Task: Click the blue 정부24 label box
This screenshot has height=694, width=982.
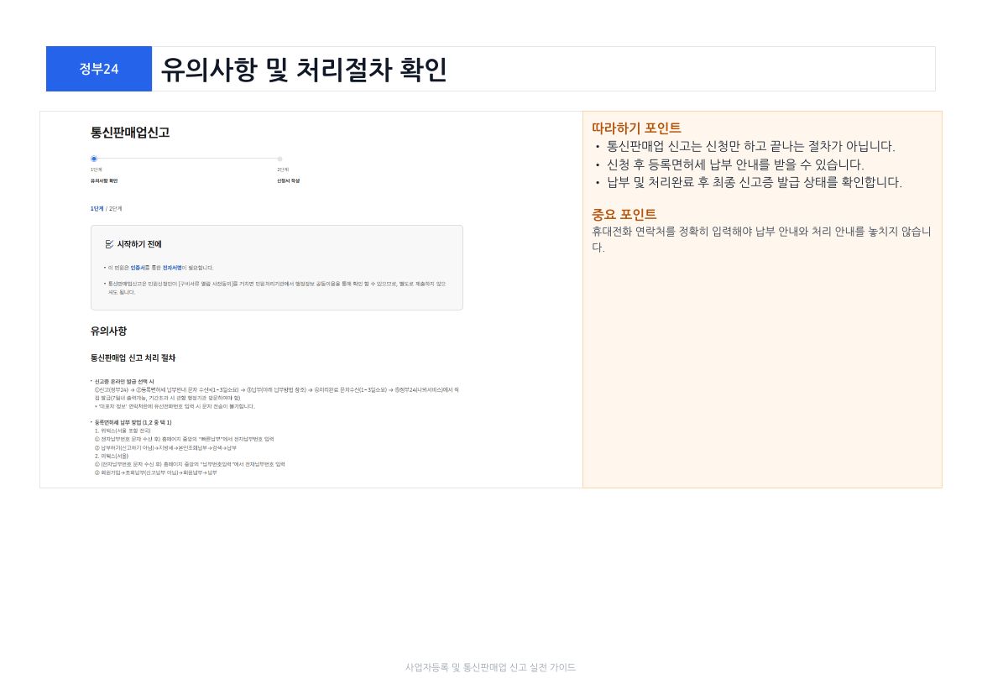Action: (x=99, y=69)
